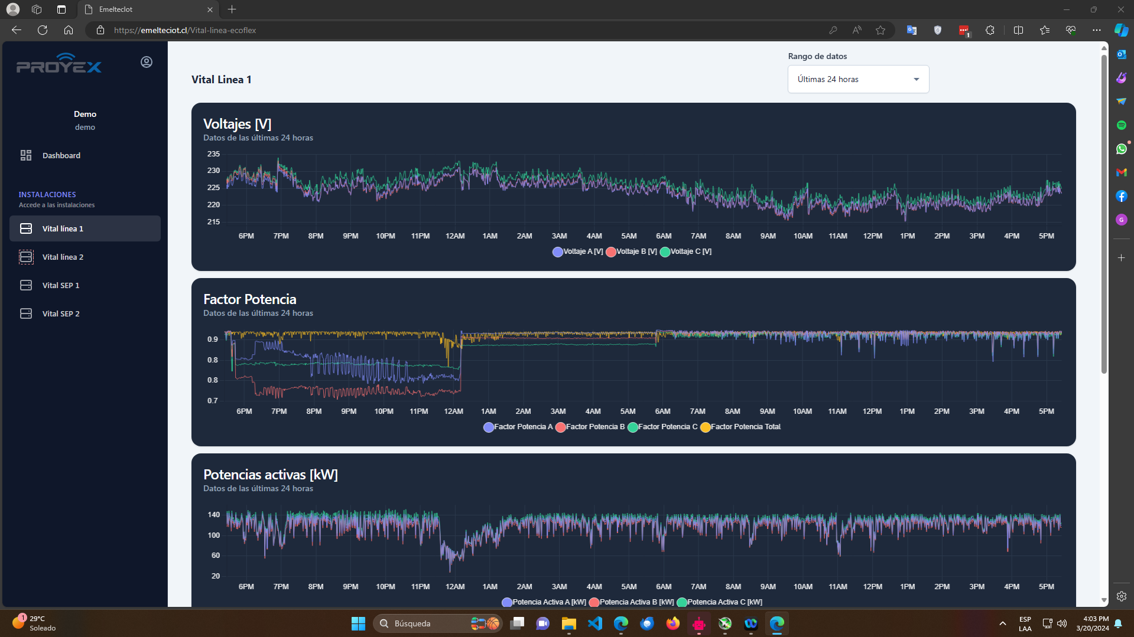Reload the page with refresh button

click(43, 30)
